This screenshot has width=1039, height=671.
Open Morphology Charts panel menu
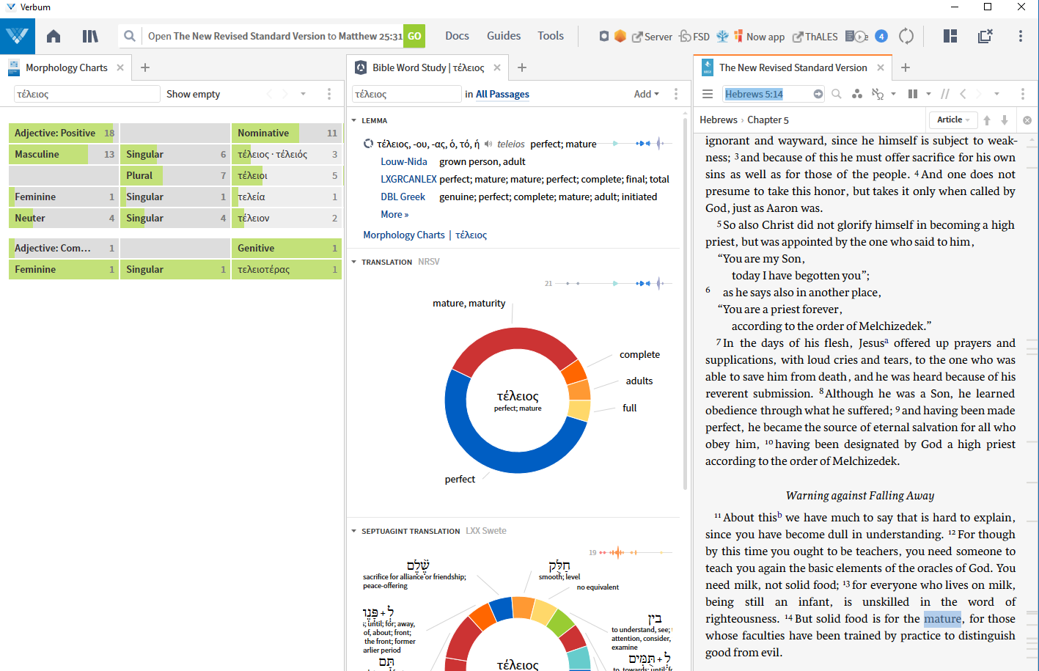click(x=329, y=94)
